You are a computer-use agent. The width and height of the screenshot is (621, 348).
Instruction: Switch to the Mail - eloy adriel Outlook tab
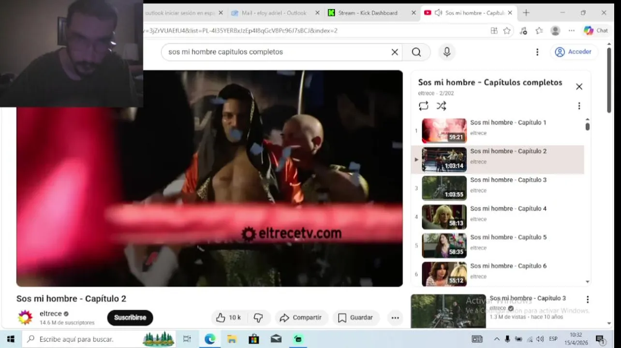(x=275, y=13)
